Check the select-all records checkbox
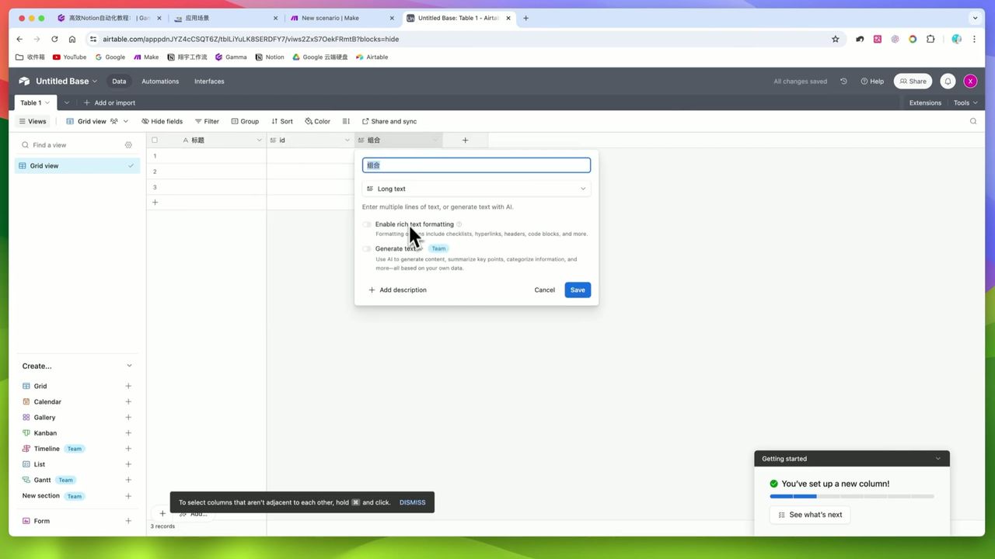 (x=155, y=141)
